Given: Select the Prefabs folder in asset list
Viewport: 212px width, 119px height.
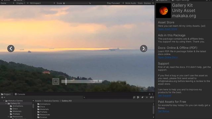Looking at the screenshot, I should 42,112.
